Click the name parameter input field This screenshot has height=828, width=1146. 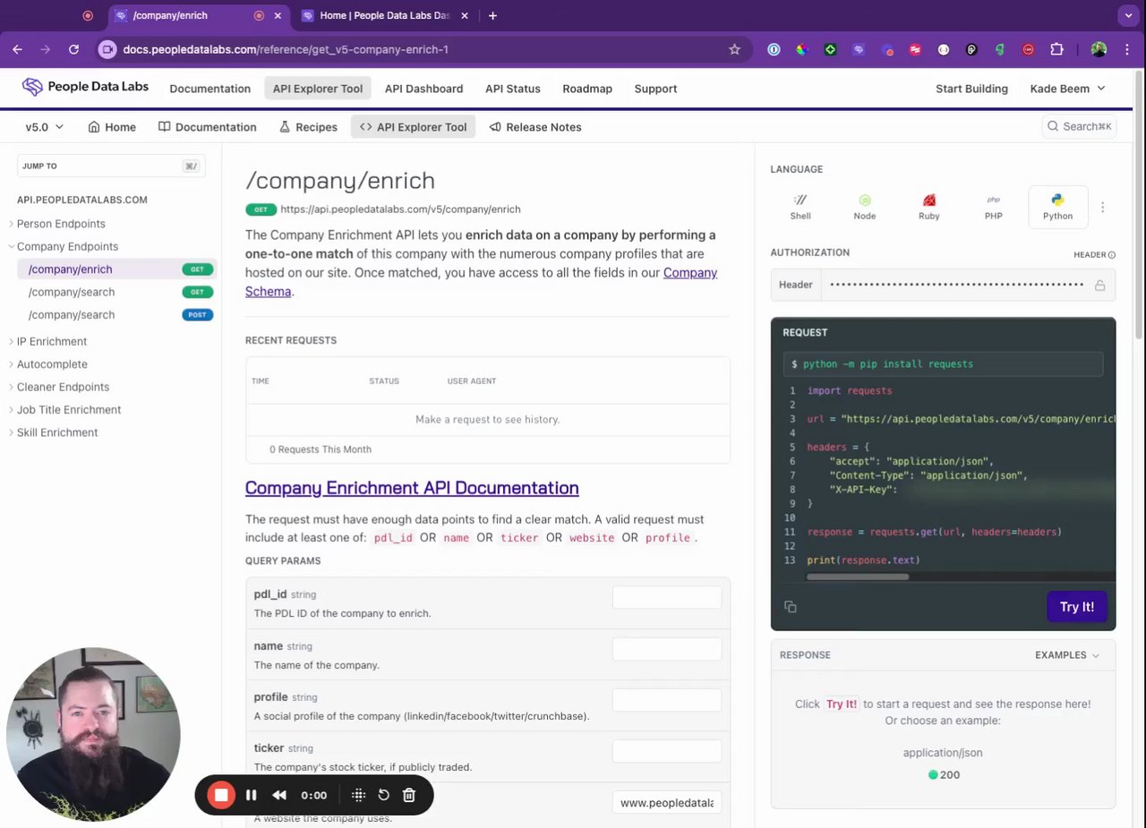[x=667, y=649]
